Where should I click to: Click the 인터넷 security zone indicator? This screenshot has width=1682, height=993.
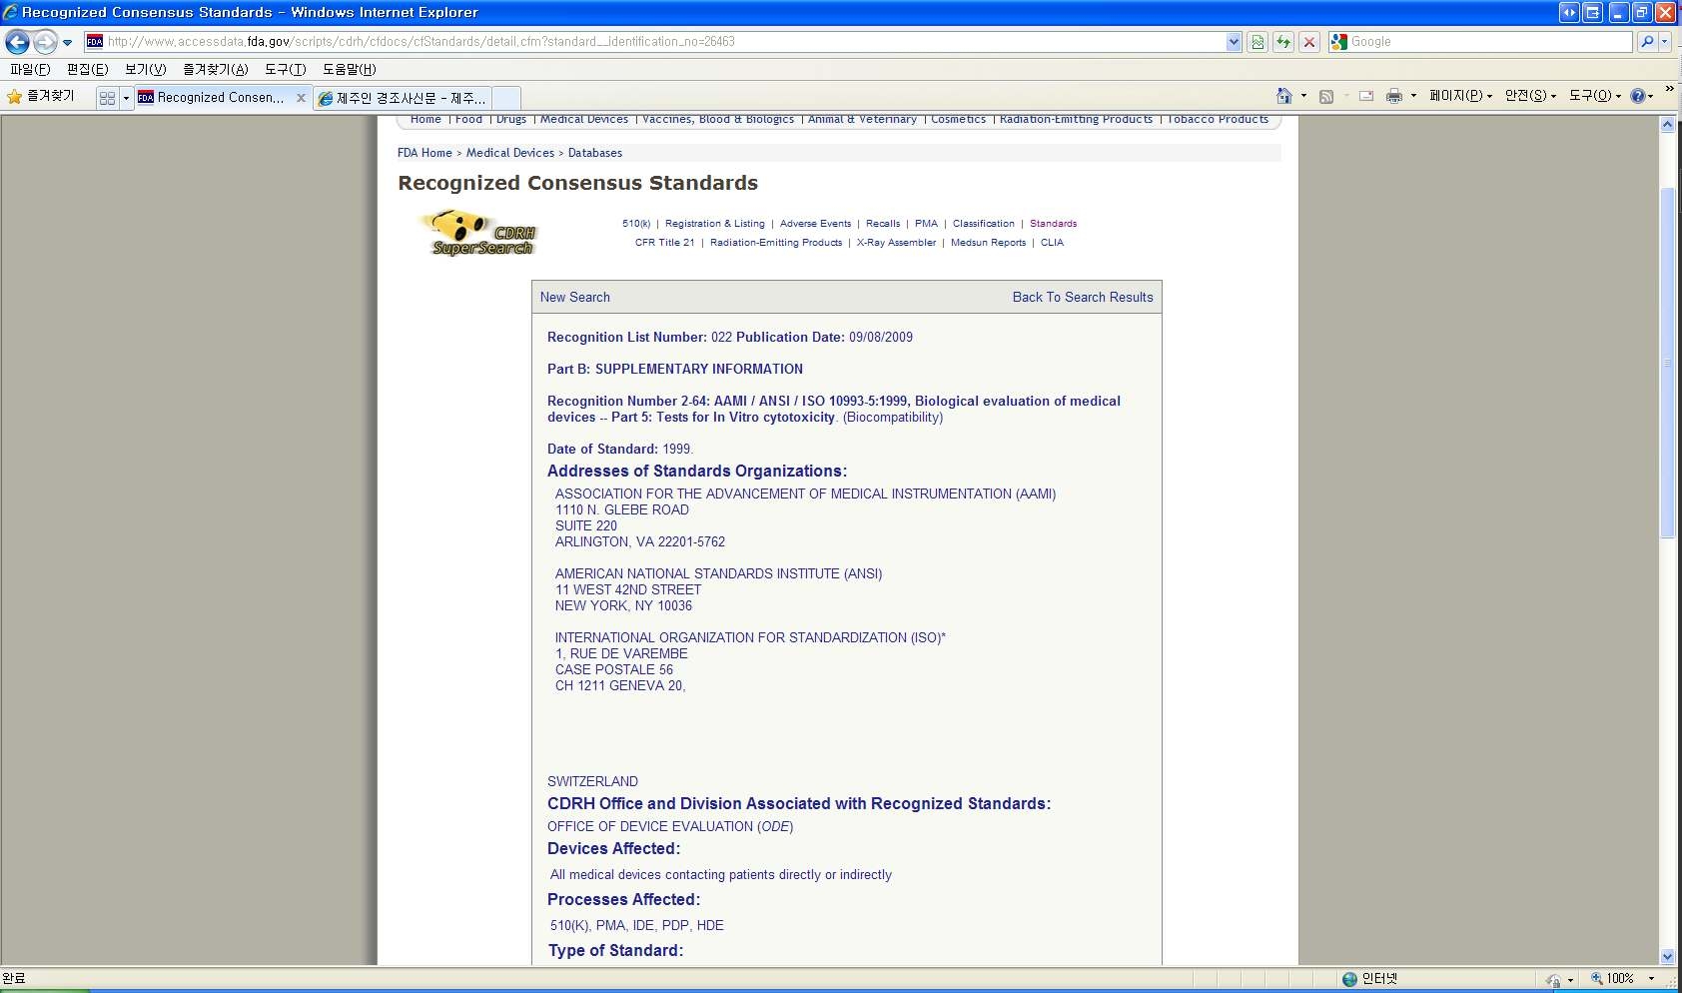click(x=1370, y=979)
